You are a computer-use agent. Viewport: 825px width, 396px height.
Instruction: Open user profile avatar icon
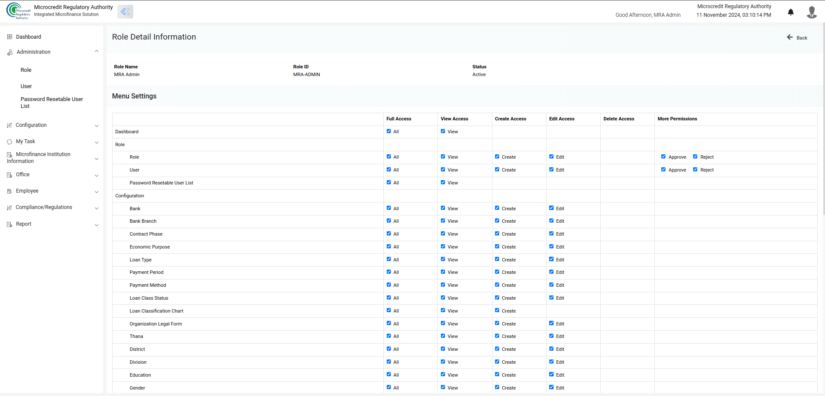point(812,12)
